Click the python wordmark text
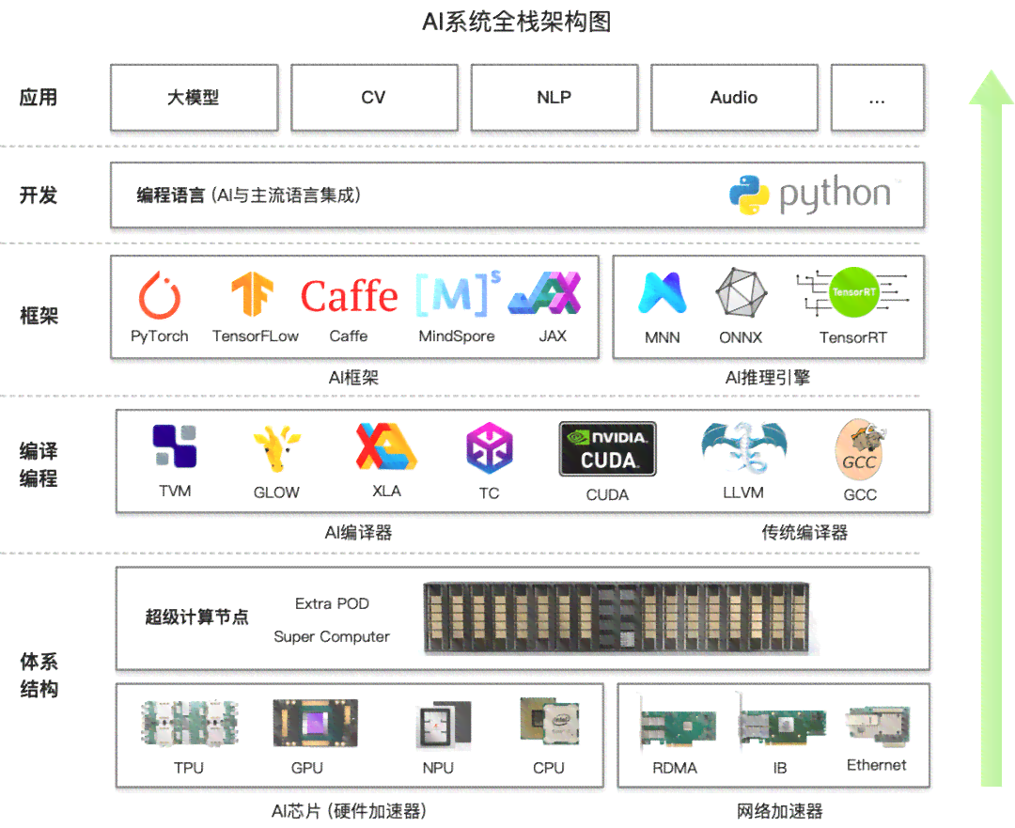 [x=835, y=195]
